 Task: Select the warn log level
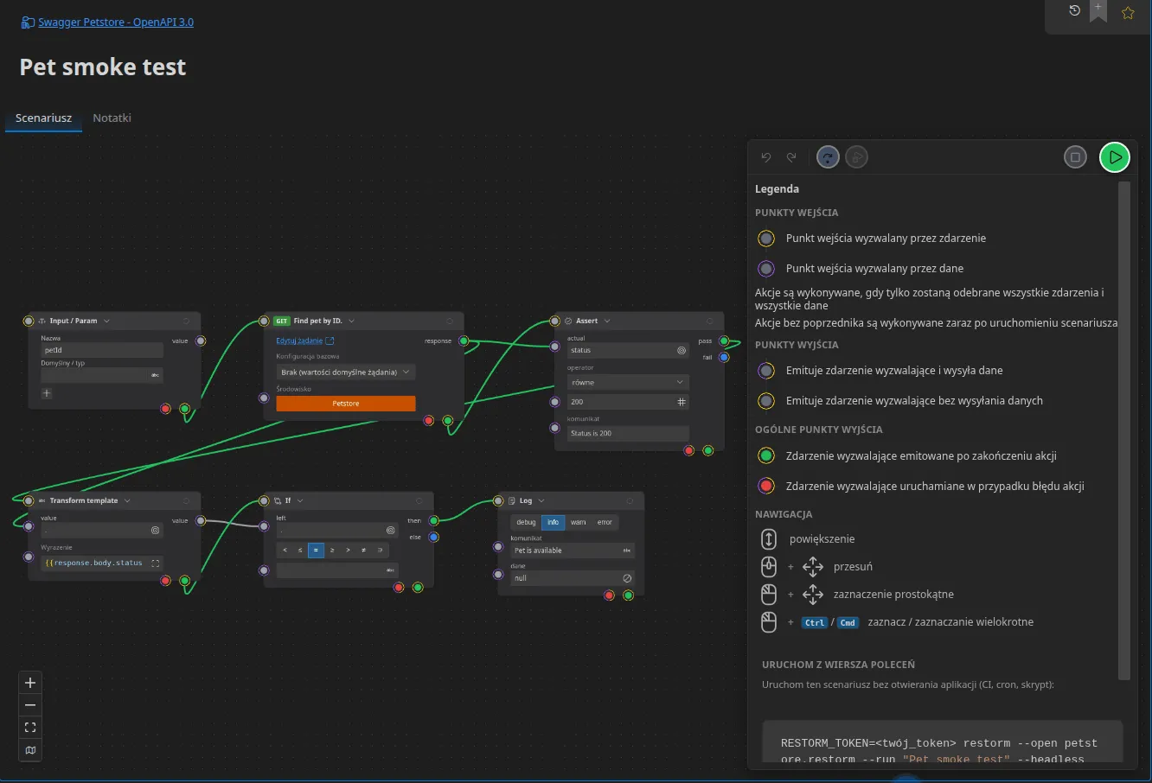[x=579, y=522]
